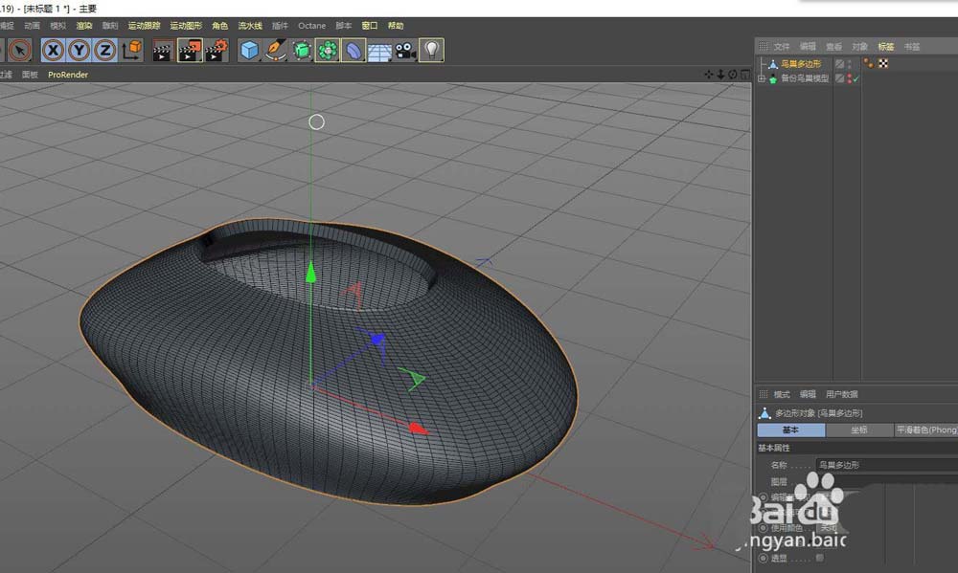958x573 pixels.
Task: Open the green array modeling icon
Action: click(x=328, y=50)
